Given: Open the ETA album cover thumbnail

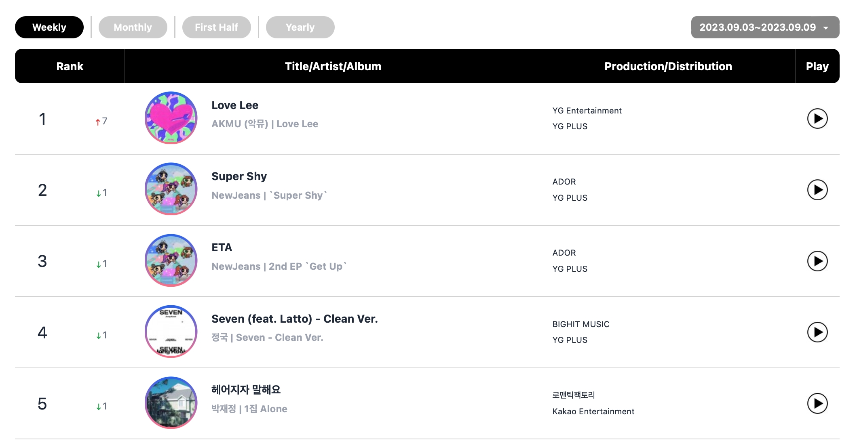Looking at the screenshot, I should point(171,260).
